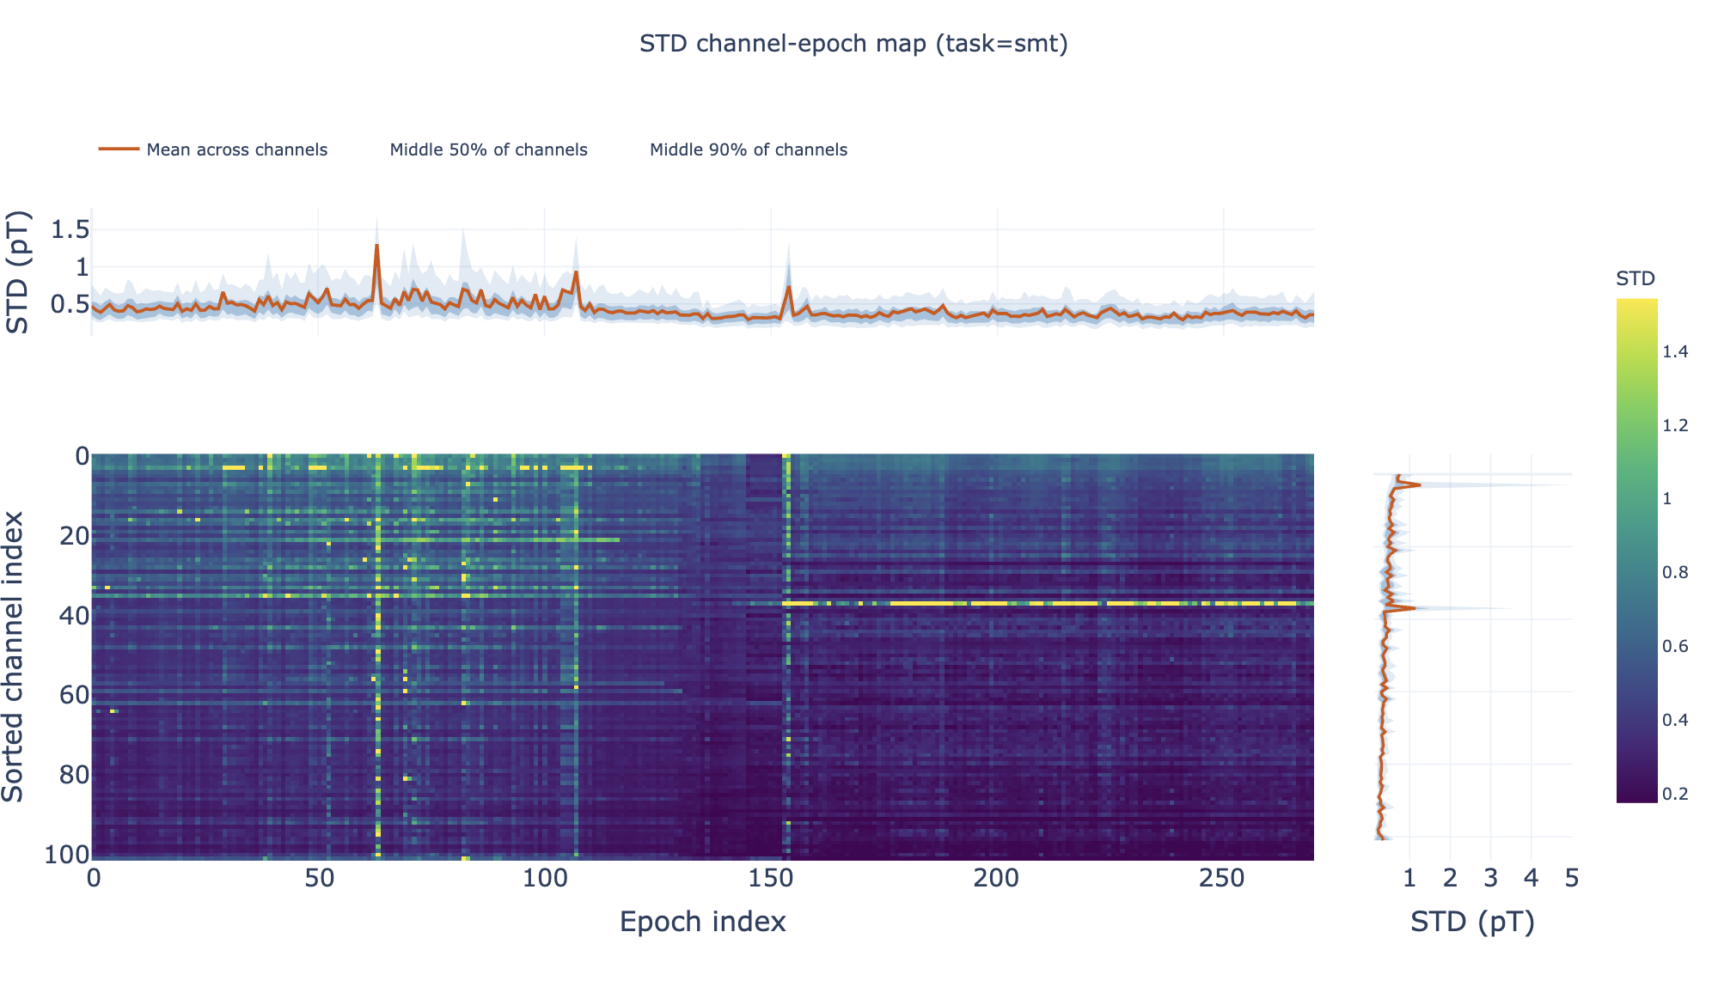Click the chart title 'STD channel-epoch map (task=smt)'

pyautogui.click(x=853, y=44)
